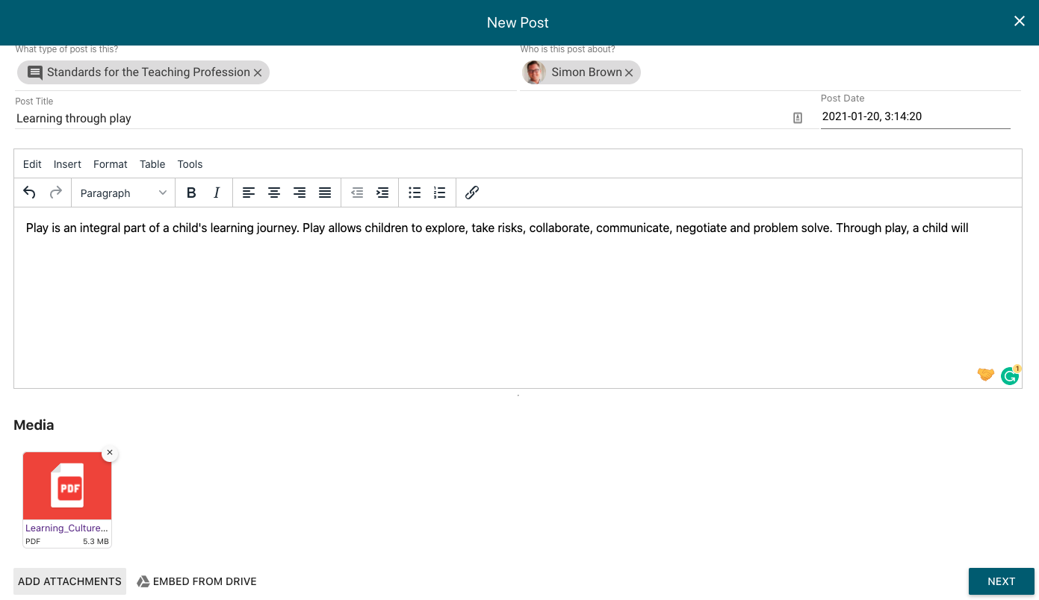This screenshot has width=1039, height=600.
Task: Open the insert link tool
Action: coord(471,193)
